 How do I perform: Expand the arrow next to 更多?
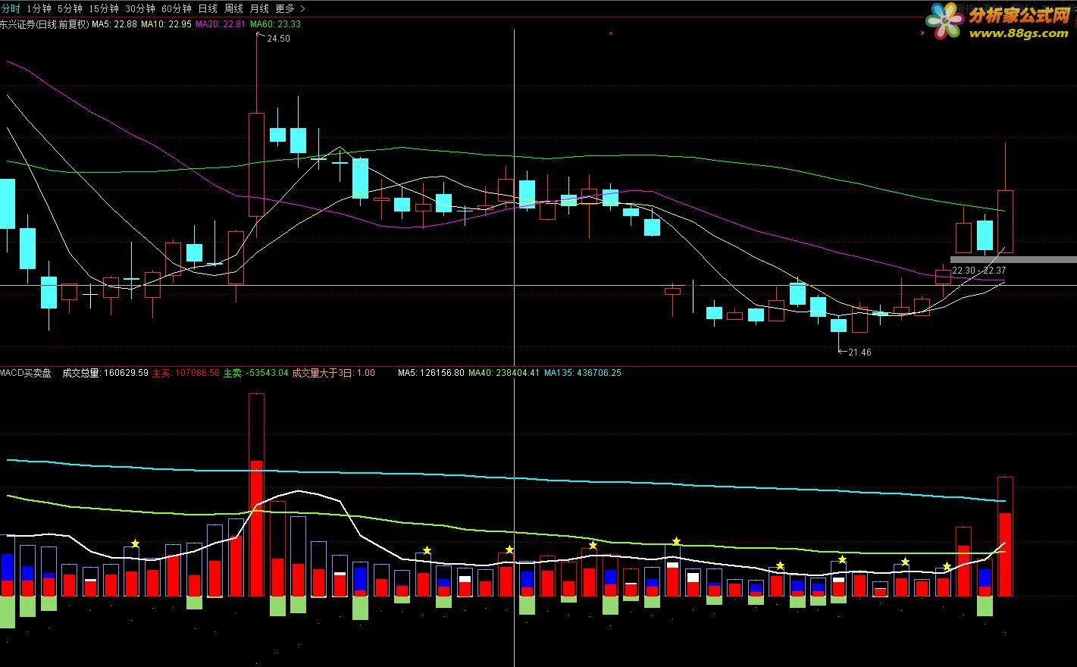click(303, 8)
